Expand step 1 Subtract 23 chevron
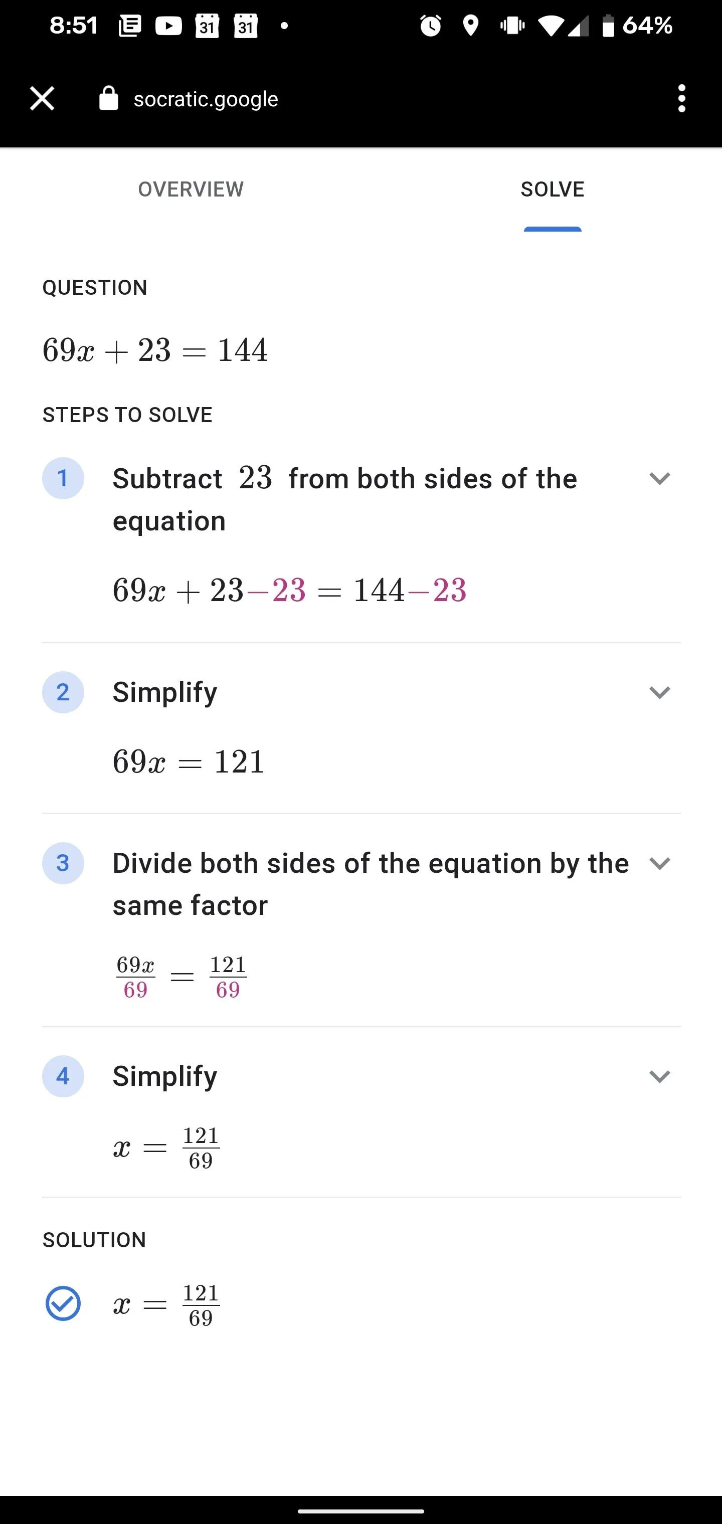Image resolution: width=722 pixels, height=1524 pixels. pos(659,478)
